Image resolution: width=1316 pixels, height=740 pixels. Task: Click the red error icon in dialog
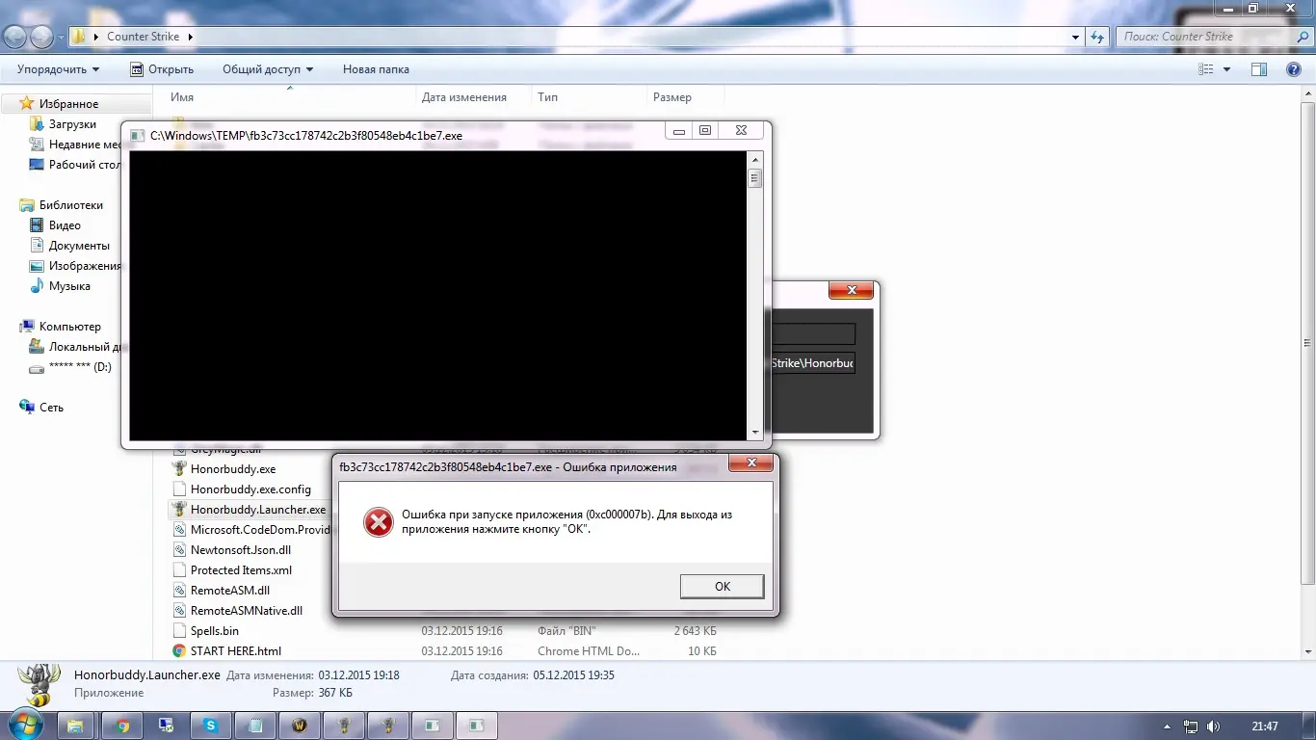coord(378,522)
